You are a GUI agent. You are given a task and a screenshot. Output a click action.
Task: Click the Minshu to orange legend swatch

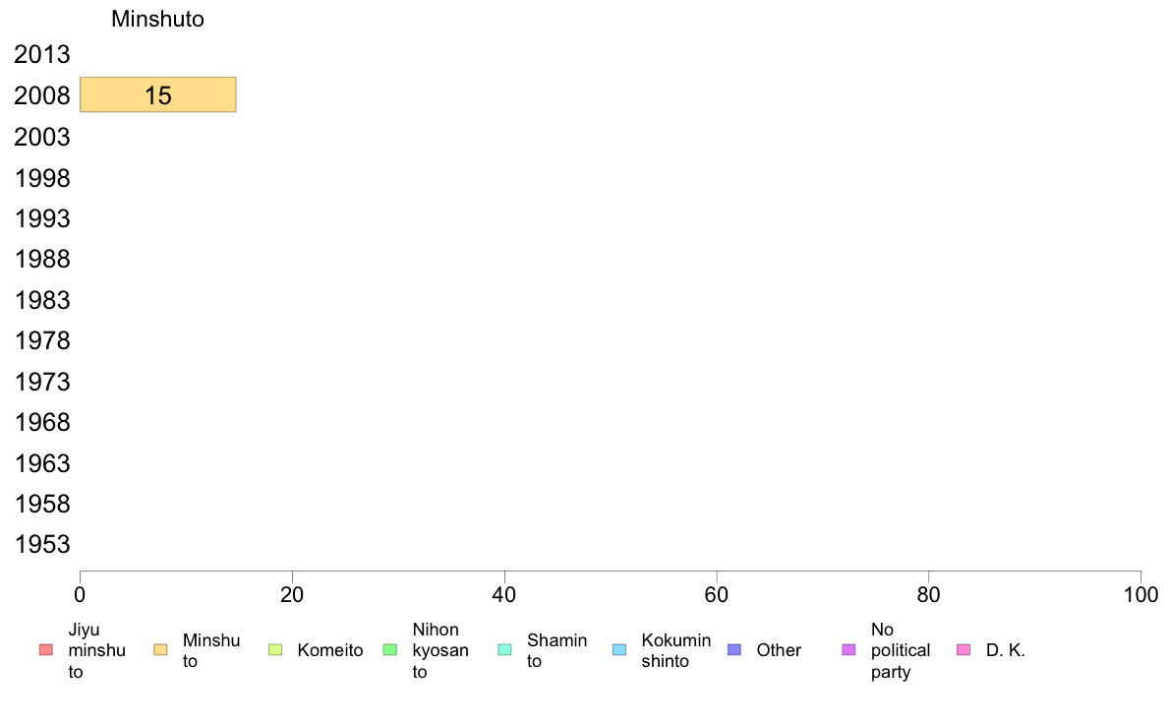tap(160, 649)
